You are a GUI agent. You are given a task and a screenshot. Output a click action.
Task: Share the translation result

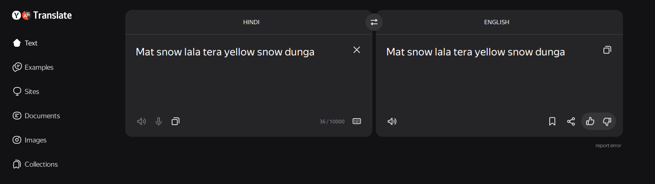pyautogui.click(x=571, y=122)
